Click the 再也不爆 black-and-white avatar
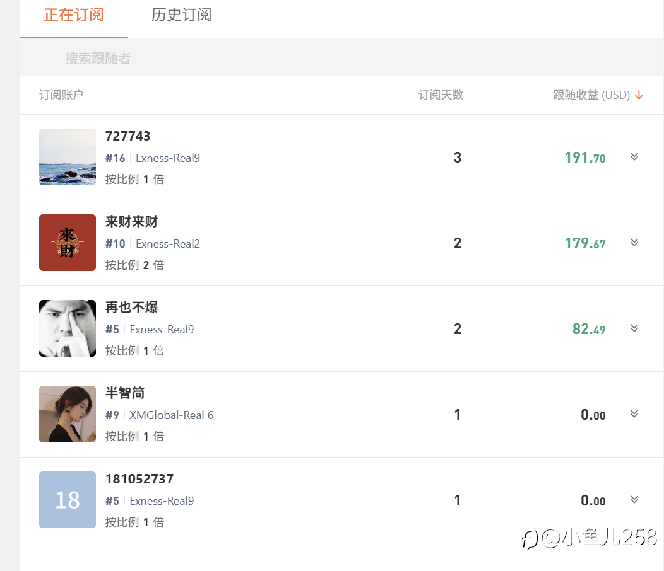 (68, 328)
